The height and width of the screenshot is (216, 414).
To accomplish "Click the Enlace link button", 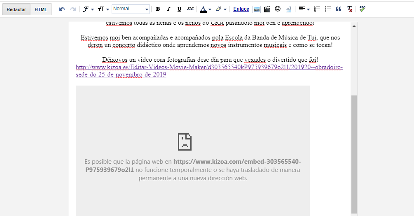I will tap(241, 9).
